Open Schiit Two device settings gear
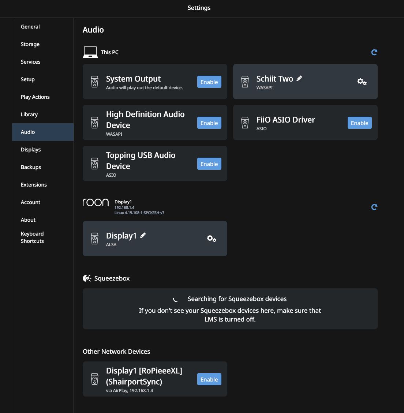The width and height of the screenshot is (404, 413). [x=362, y=82]
